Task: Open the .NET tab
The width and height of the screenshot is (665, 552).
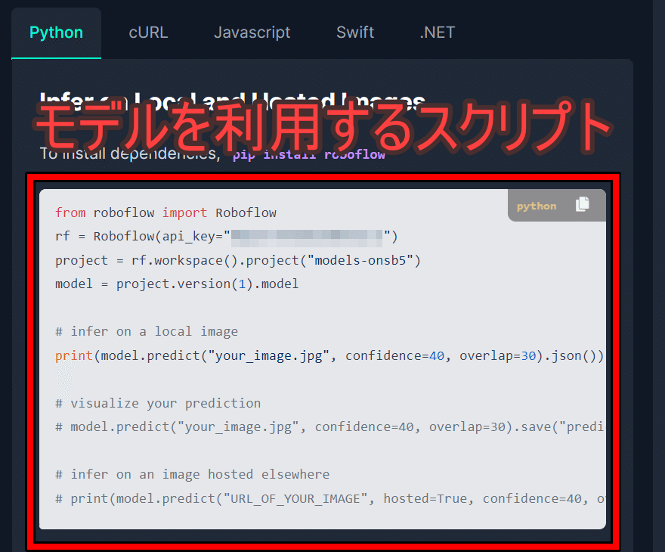Action: click(438, 33)
